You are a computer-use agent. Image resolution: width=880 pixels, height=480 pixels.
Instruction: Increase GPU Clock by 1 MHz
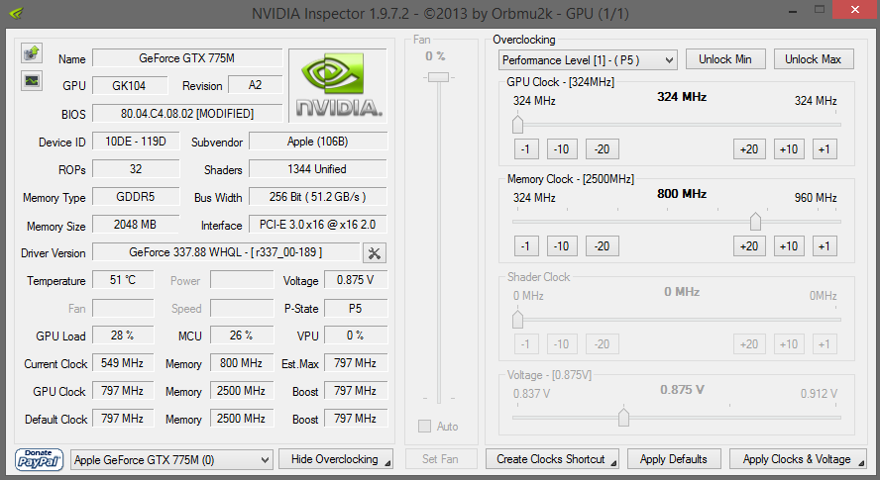[x=825, y=149]
